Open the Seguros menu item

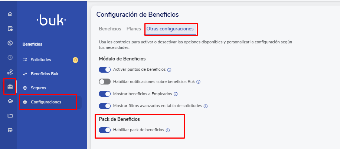pyautogui.click(x=38, y=88)
